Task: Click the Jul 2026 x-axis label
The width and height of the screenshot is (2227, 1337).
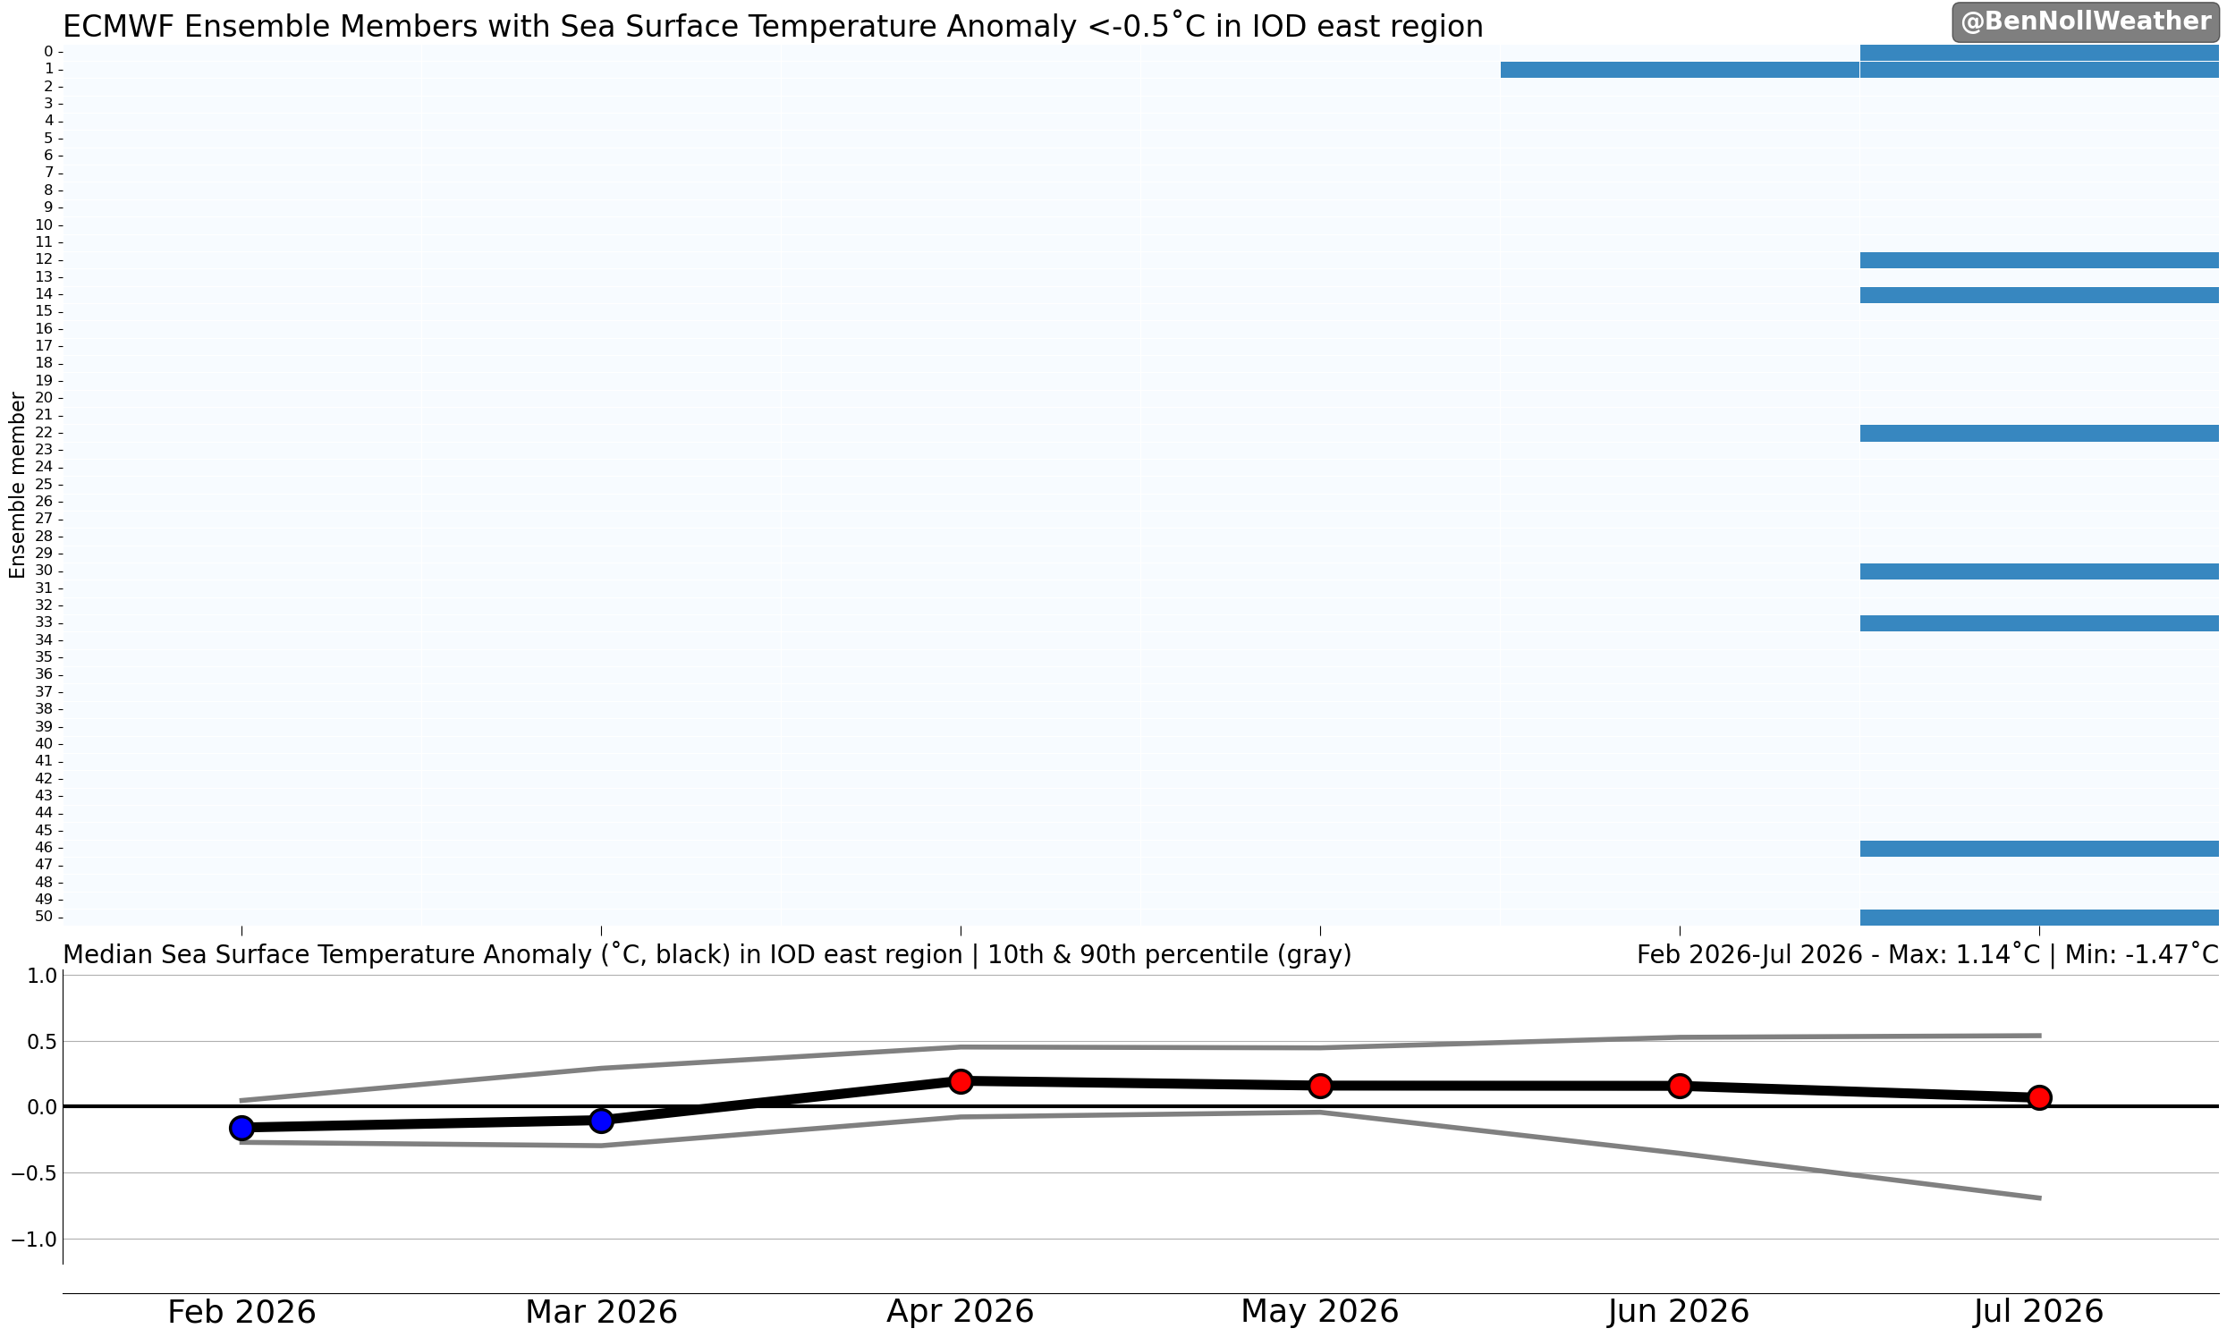Action: tap(2037, 1312)
